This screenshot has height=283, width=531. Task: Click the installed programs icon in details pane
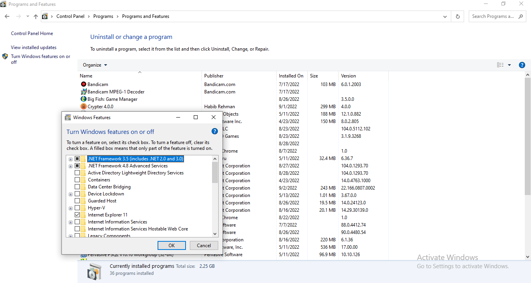[x=95, y=271]
